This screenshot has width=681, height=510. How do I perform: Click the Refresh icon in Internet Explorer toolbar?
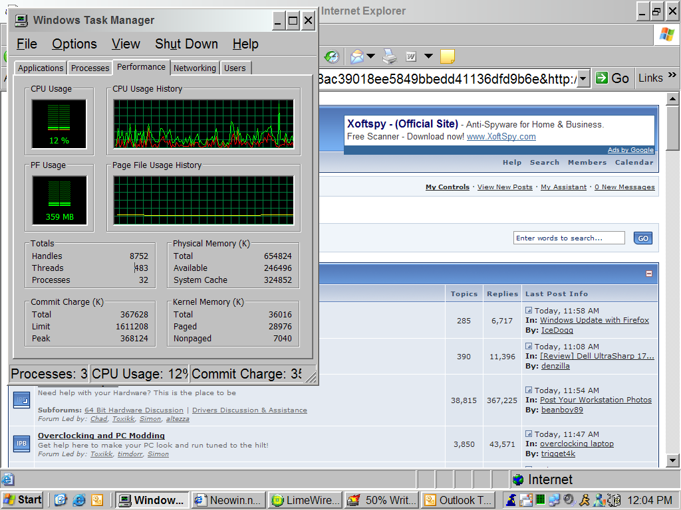point(331,56)
